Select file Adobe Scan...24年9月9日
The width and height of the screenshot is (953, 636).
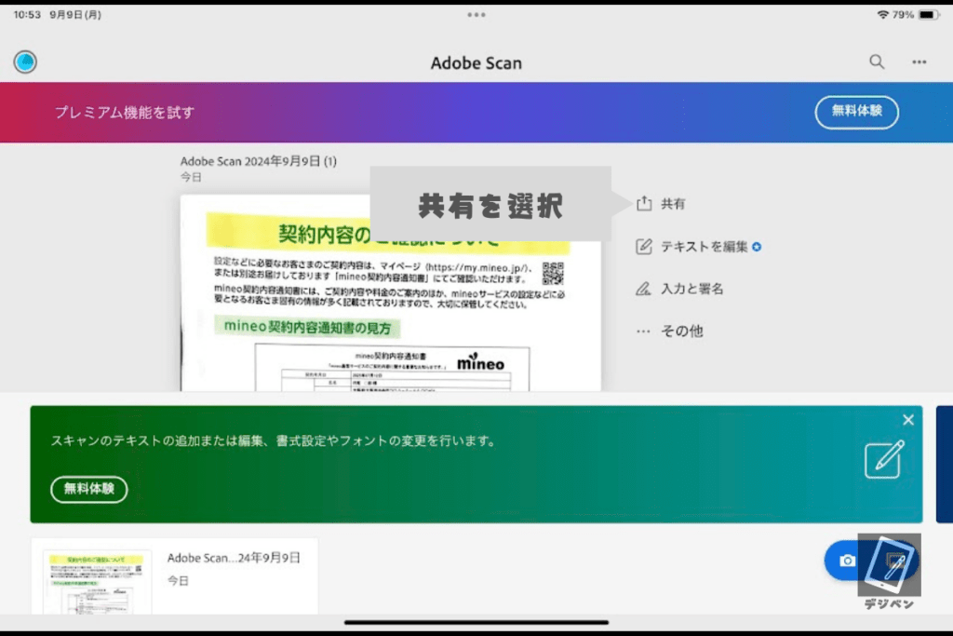234,558
